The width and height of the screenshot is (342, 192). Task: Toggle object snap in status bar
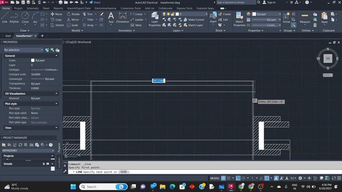[267, 178]
